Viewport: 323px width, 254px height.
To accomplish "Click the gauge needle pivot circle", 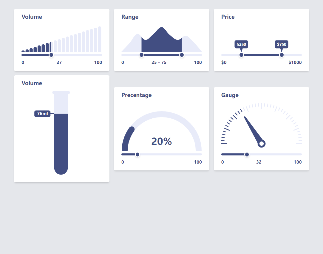I will tap(262, 144).
